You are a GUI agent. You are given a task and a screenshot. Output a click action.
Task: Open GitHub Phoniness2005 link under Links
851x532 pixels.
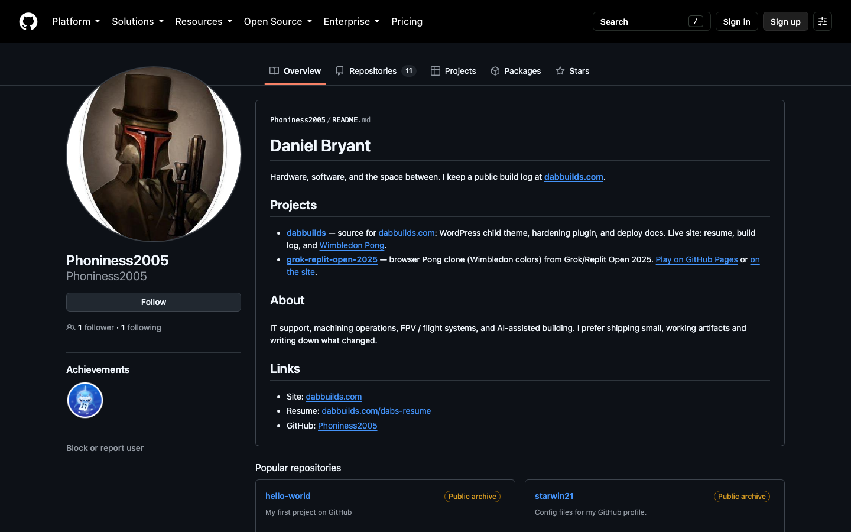coord(347,426)
